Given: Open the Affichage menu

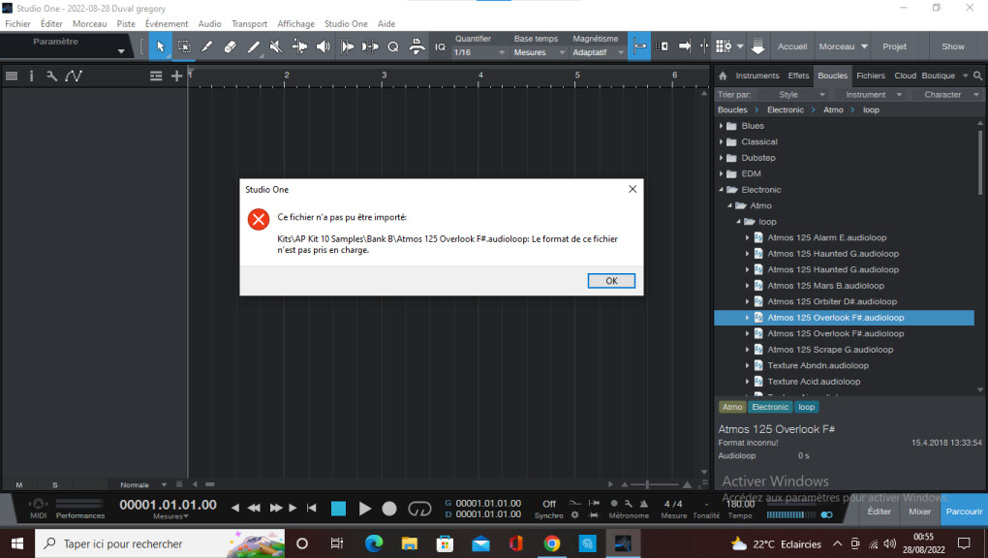Looking at the screenshot, I should pyautogui.click(x=295, y=24).
